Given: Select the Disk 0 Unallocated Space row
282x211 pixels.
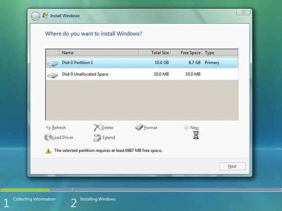Looking at the screenshot, I should tap(142, 74).
